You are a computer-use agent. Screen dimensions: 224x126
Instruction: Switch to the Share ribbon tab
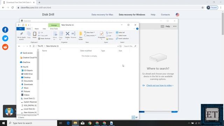tap(36, 29)
